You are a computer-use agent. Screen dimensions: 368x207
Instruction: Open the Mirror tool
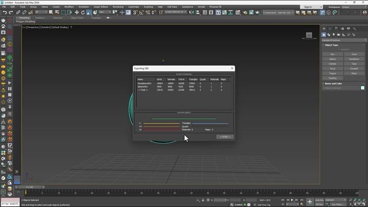pos(191,13)
